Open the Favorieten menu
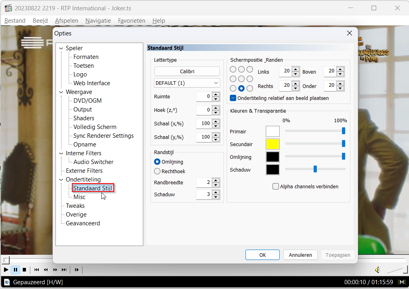 (132, 21)
